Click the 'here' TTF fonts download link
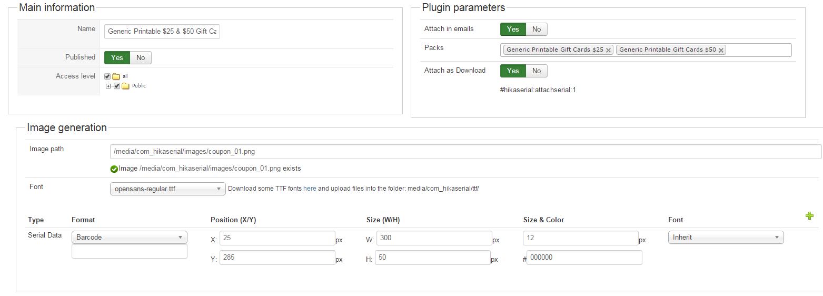 [310, 189]
